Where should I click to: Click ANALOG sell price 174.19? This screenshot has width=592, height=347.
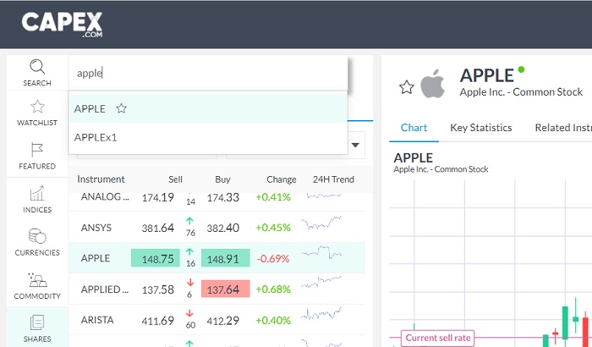coord(158,197)
